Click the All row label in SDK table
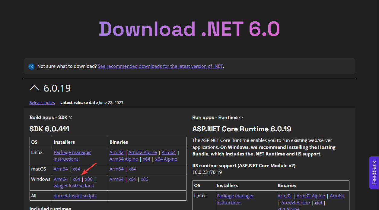 point(34,196)
